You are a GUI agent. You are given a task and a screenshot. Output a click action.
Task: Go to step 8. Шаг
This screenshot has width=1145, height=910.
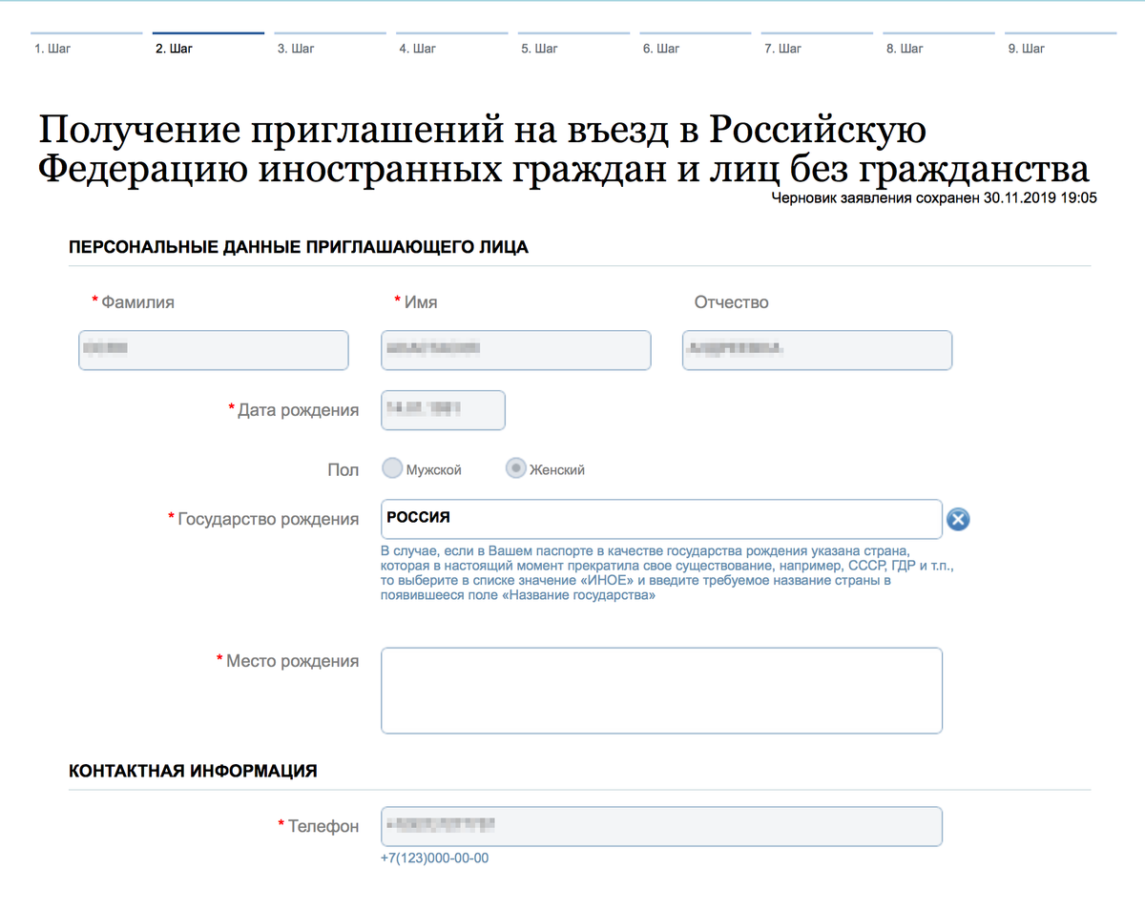(x=939, y=43)
